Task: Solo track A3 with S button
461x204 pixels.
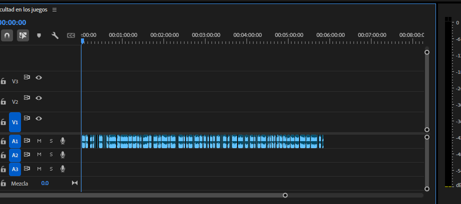Action: point(51,169)
